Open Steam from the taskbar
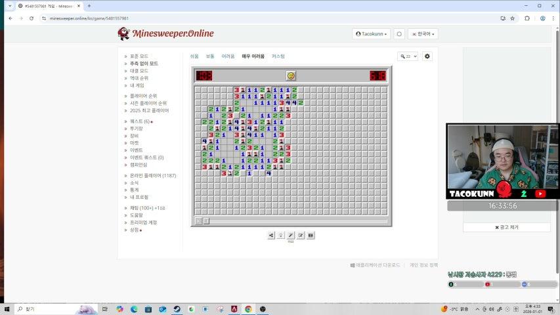The height and width of the screenshot is (315, 560). click(x=177, y=309)
